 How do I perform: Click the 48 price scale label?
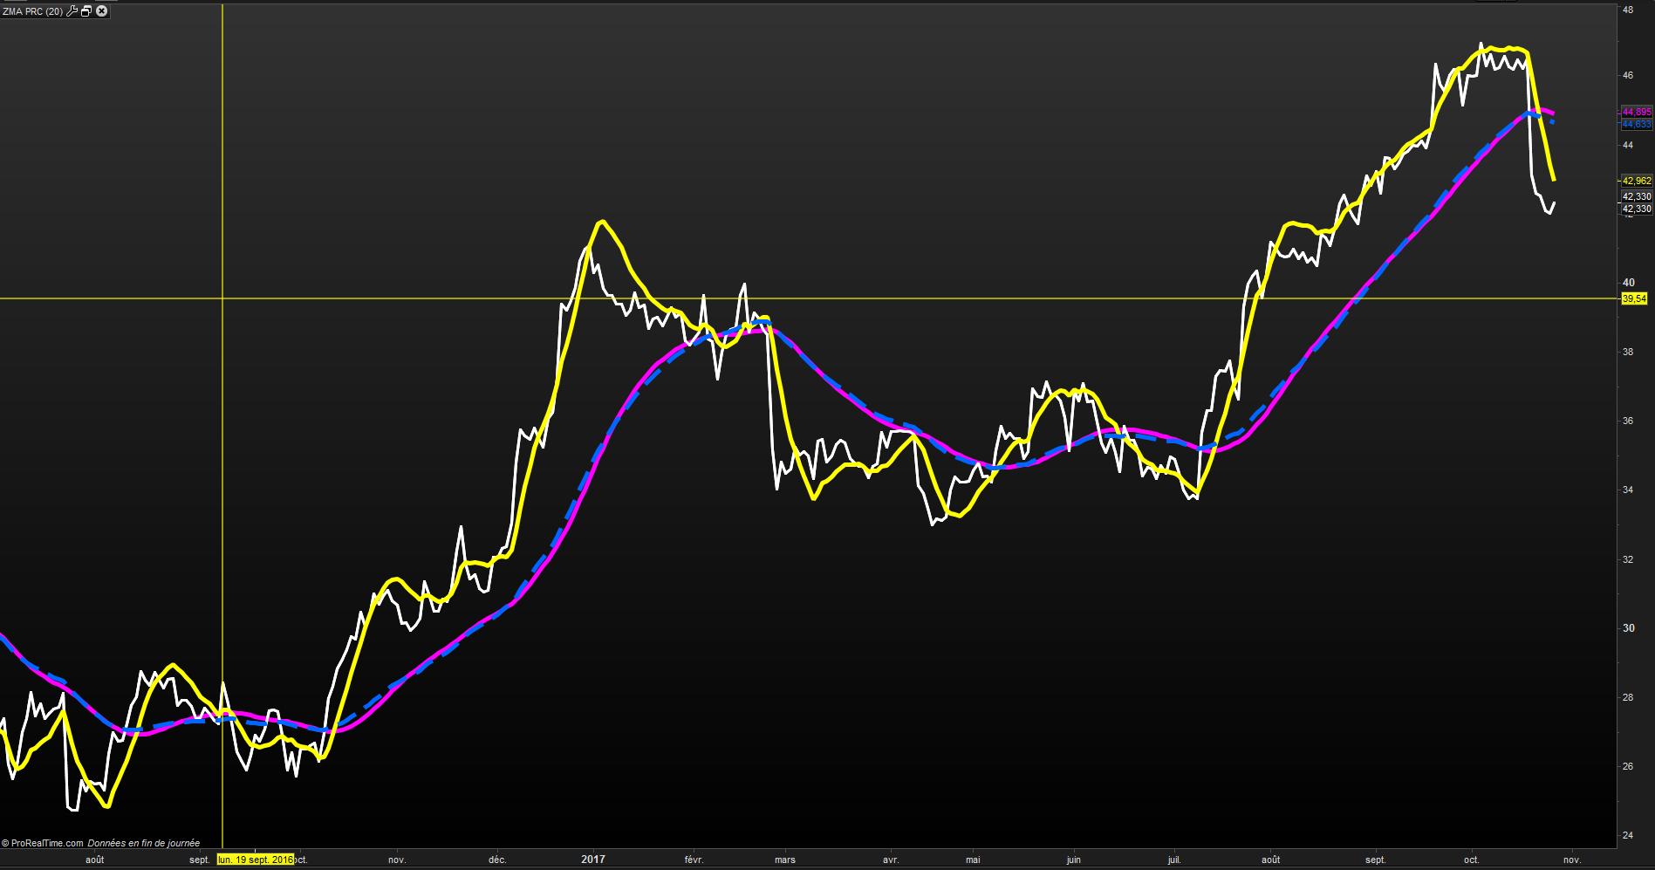point(1628,10)
